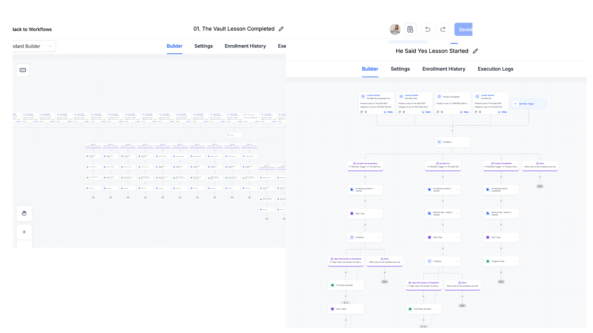The height and width of the screenshot is (333, 593).
Task: Click Add New Trigger
Action: click(x=528, y=104)
